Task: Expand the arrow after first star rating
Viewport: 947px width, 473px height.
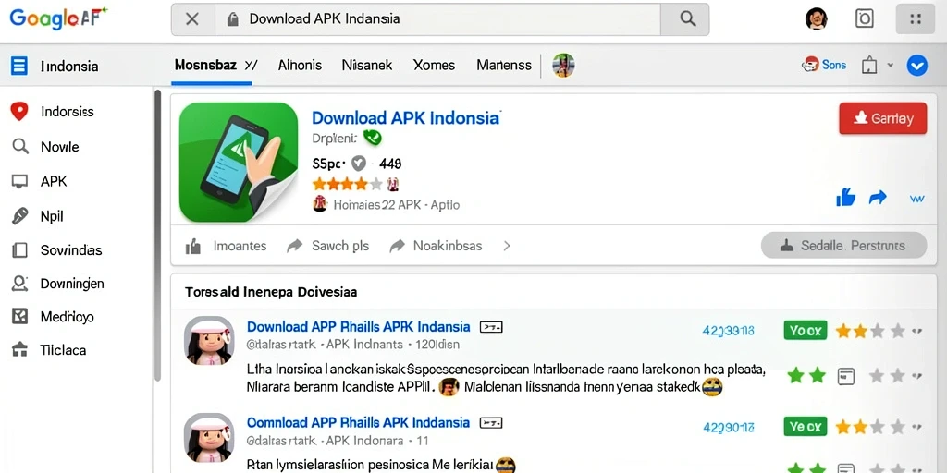Action: pos(916,331)
